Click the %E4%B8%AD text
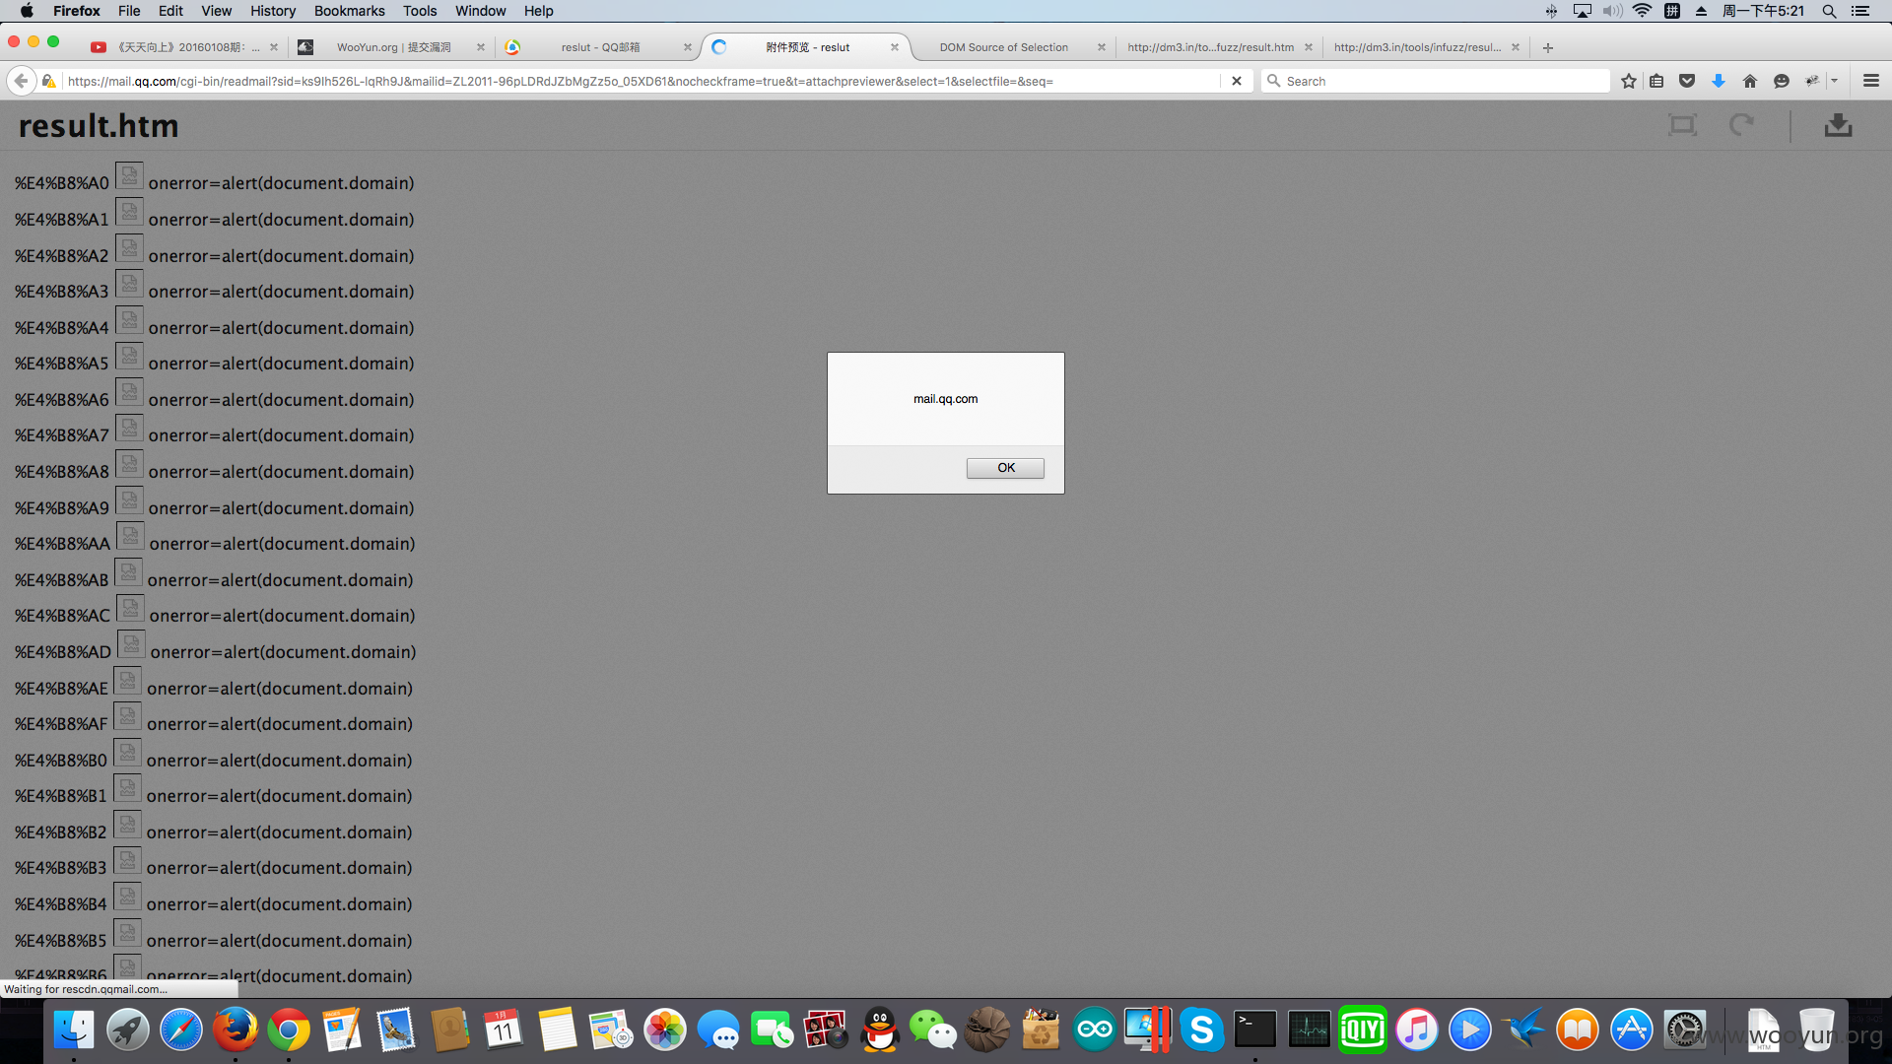This screenshot has width=1892, height=1064. coord(63,652)
